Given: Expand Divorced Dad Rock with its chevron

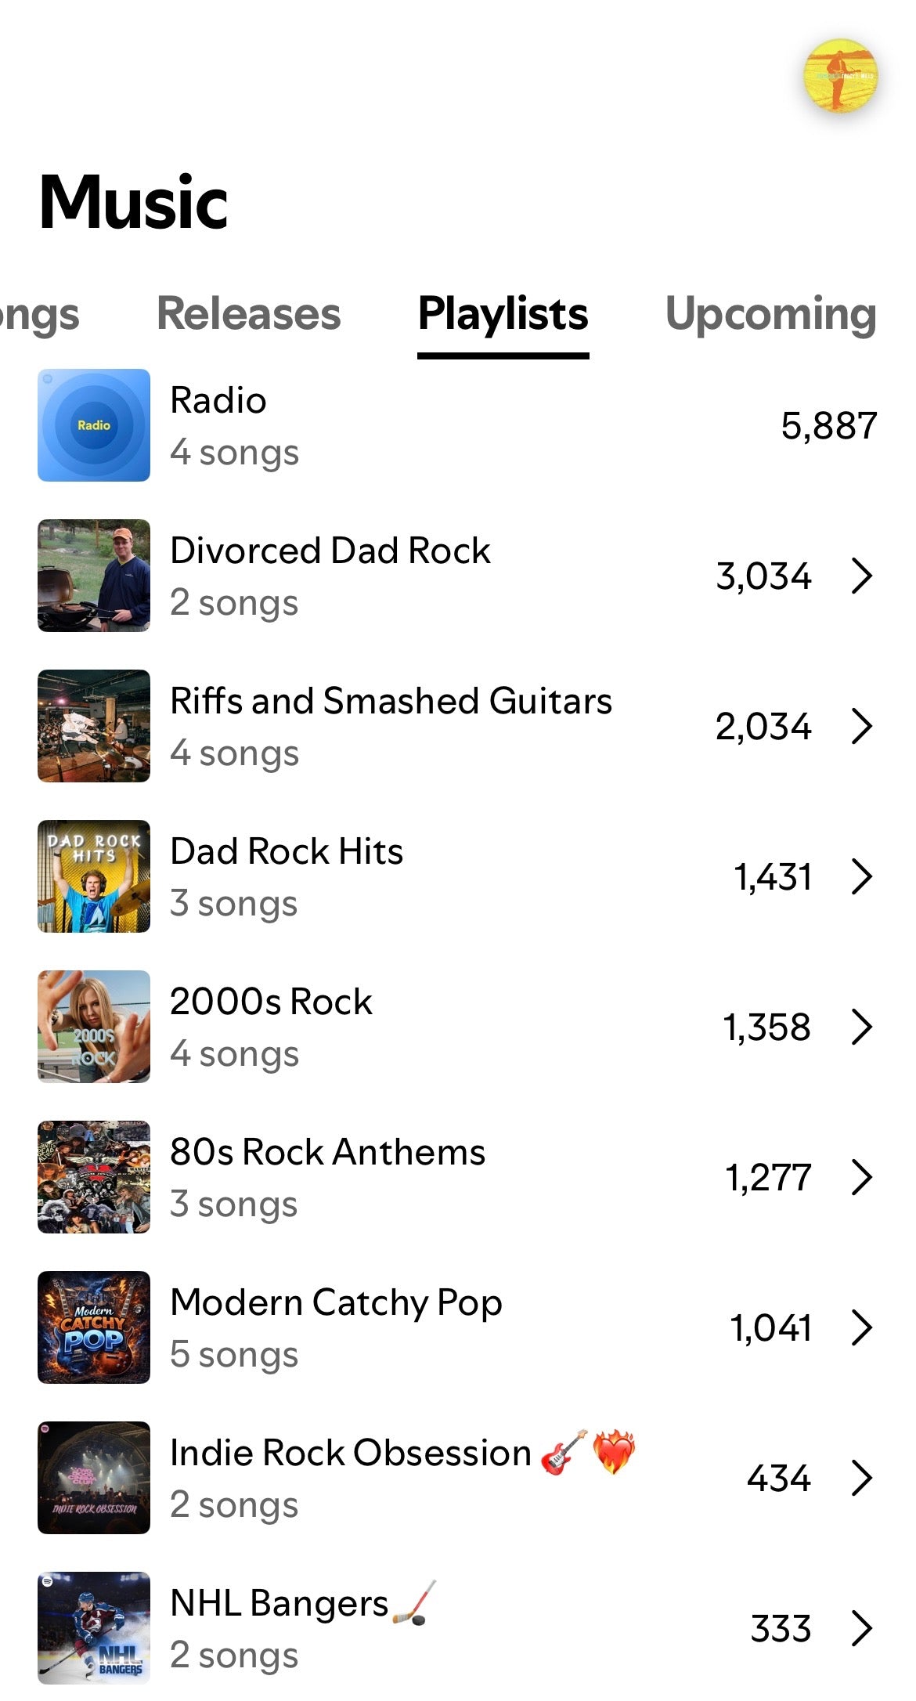Looking at the screenshot, I should coord(861,576).
